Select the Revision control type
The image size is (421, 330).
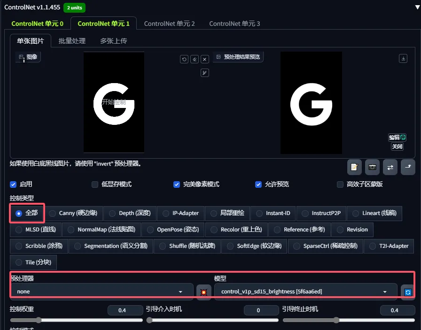[x=352, y=230]
